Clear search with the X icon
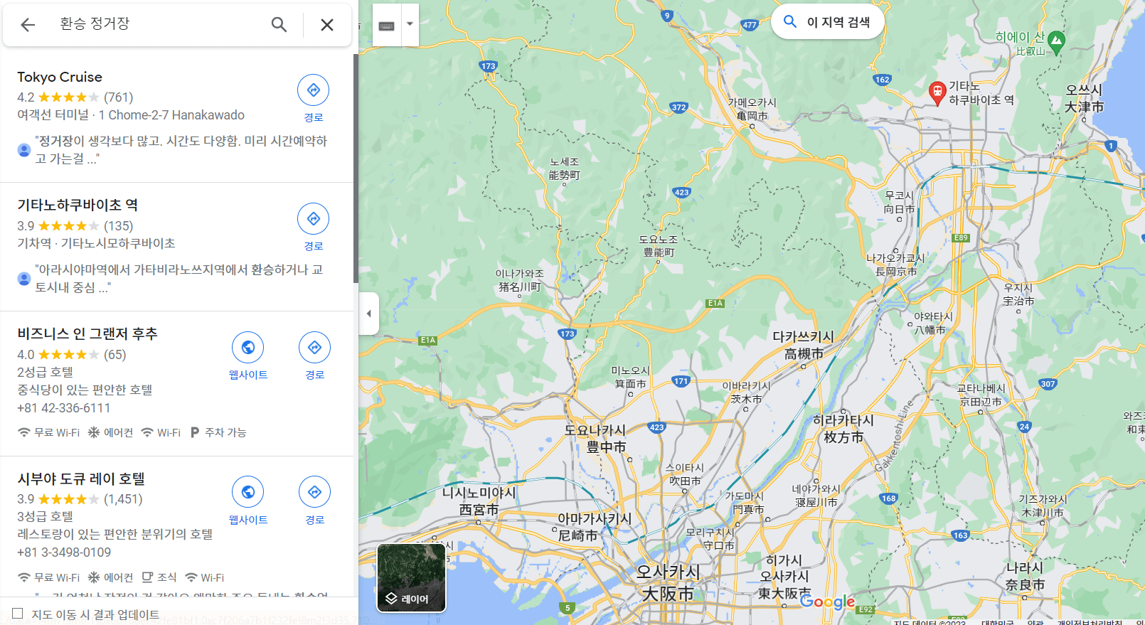 (x=327, y=25)
